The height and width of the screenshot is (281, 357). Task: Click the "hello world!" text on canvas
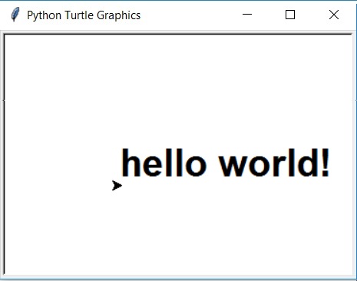(x=226, y=163)
